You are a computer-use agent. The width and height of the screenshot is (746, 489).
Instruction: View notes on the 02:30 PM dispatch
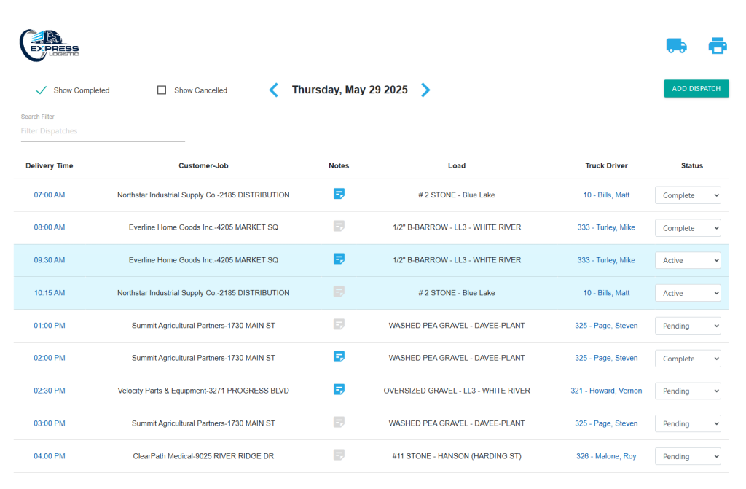click(339, 389)
